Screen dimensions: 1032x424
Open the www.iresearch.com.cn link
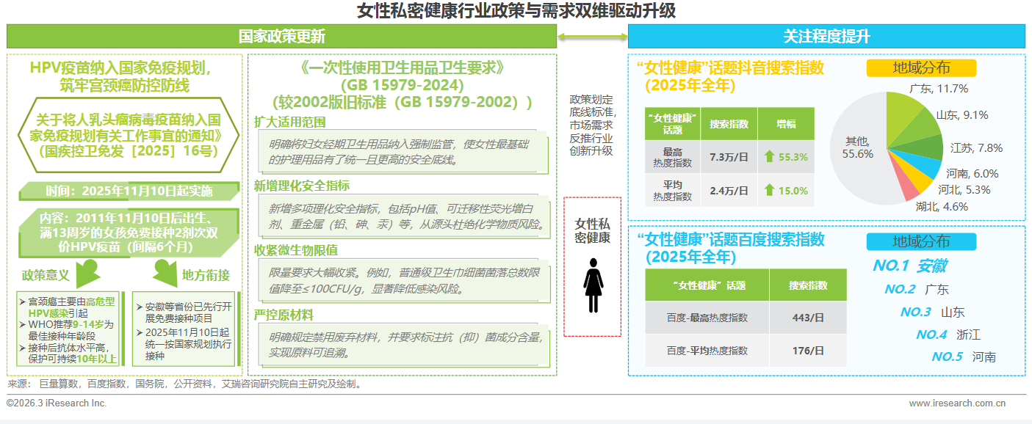pos(956,403)
